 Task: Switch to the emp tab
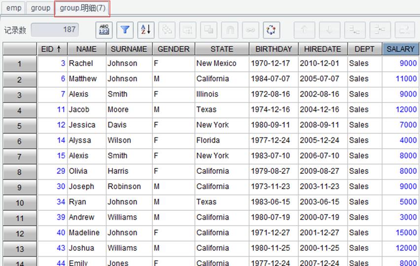point(14,8)
